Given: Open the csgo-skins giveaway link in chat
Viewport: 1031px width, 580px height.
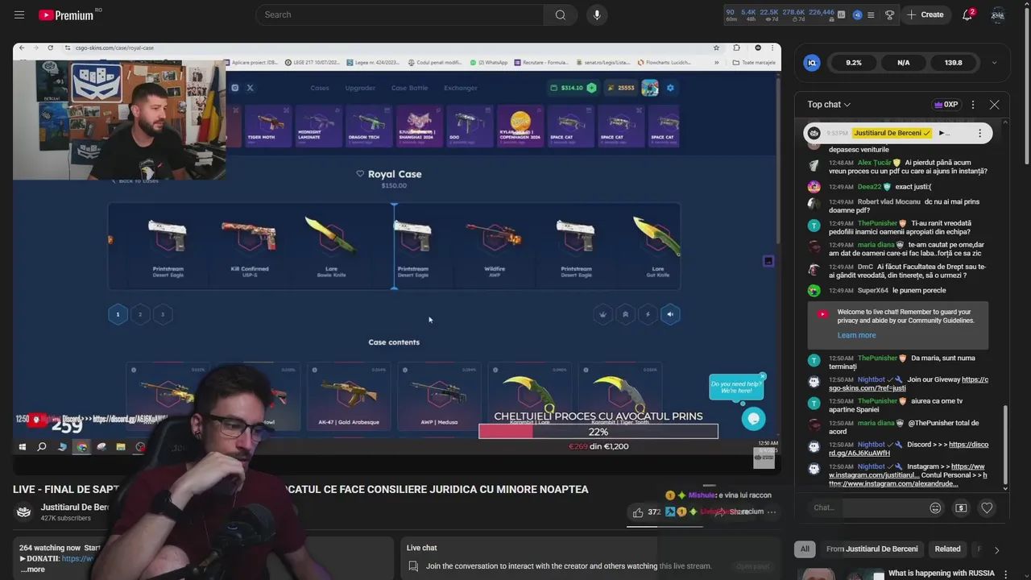Looking at the screenshot, I should pos(909,384).
